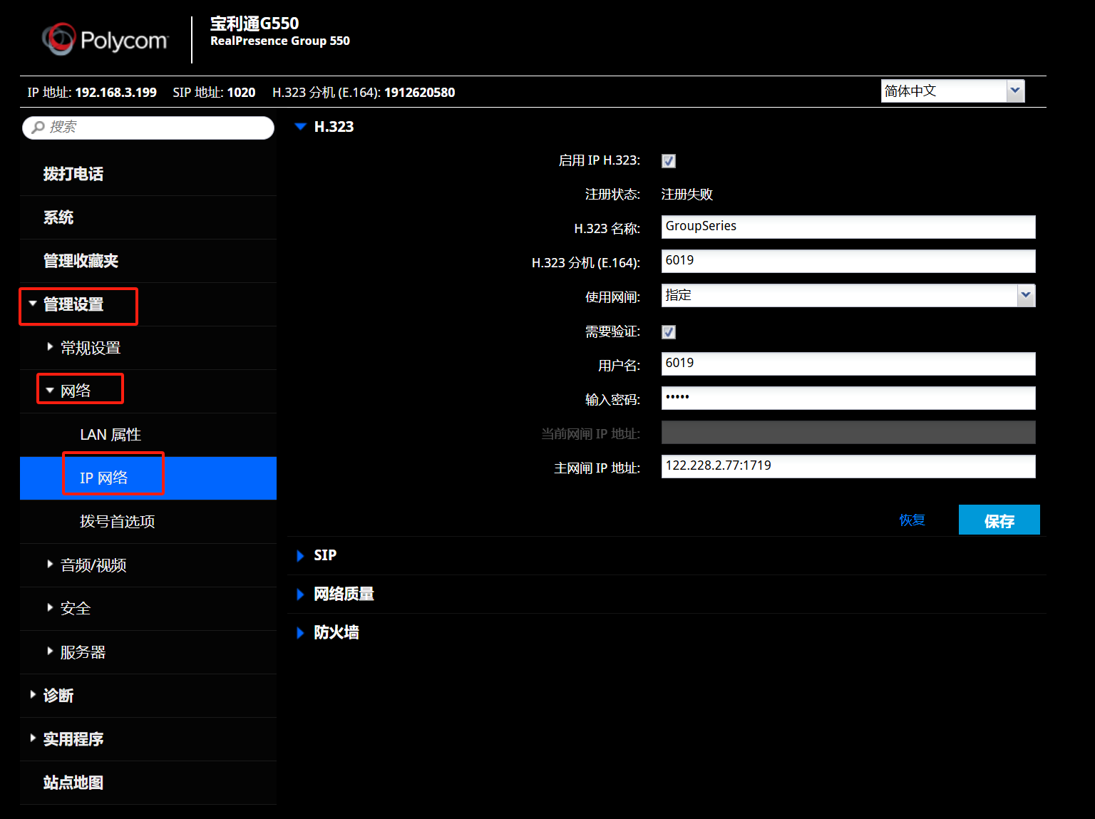Click the 保存 button
This screenshot has height=819, width=1095.
(999, 520)
